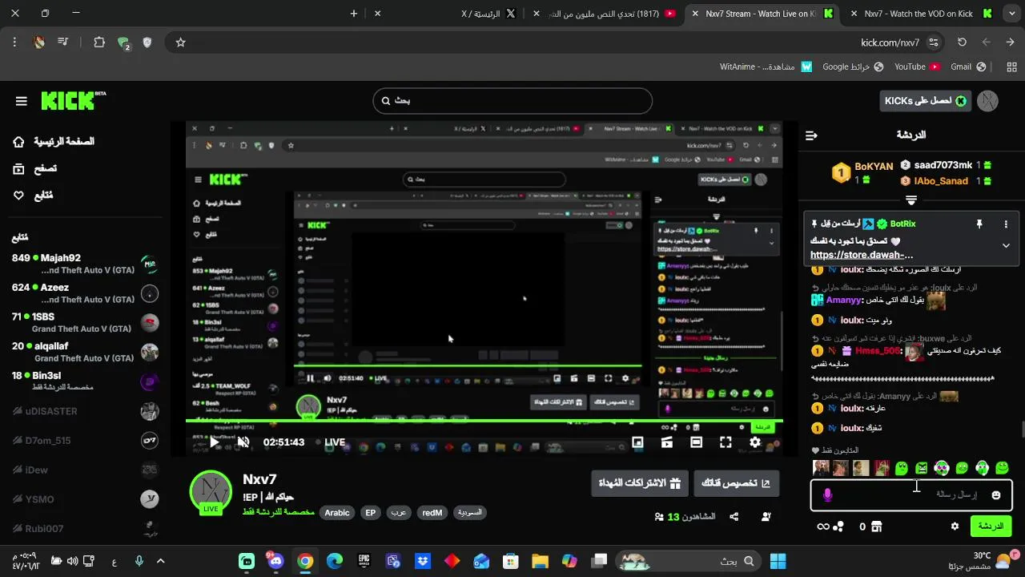Click the channel points infinity icon

[823, 527]
